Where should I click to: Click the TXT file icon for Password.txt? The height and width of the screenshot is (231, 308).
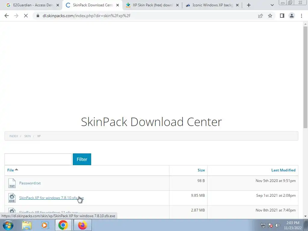[12, 183]
